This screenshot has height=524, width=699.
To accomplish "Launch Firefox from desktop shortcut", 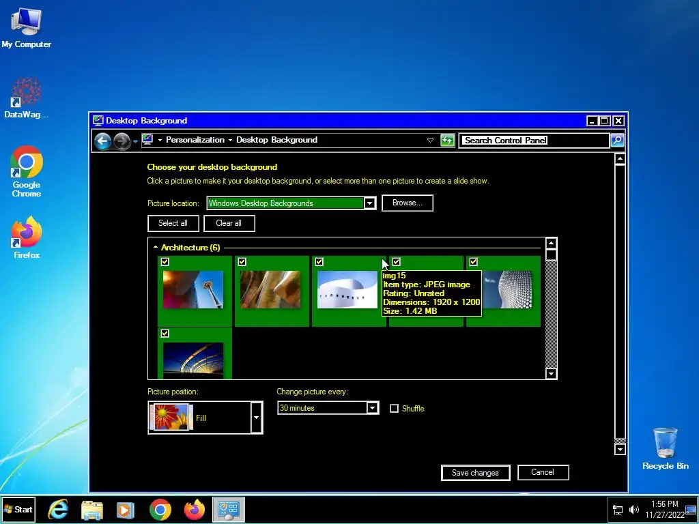I will pyautogui.click(x=27, y=237).
